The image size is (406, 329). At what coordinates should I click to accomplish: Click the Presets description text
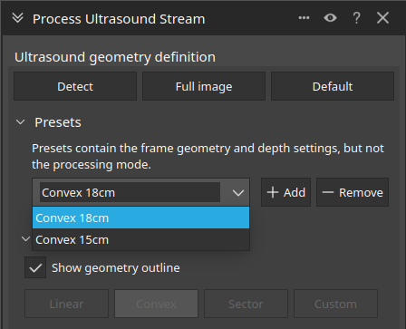tap(208, 157)
